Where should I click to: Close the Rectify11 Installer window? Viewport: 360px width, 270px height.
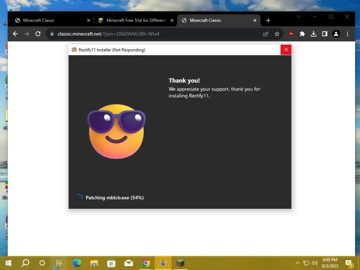point(286,50)
